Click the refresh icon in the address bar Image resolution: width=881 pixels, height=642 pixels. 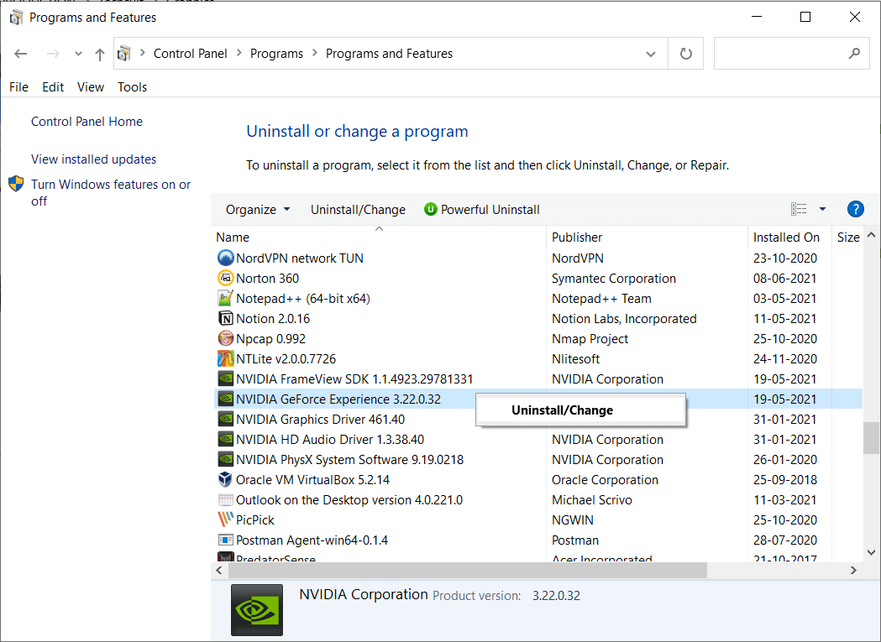(x=686, y=53)
